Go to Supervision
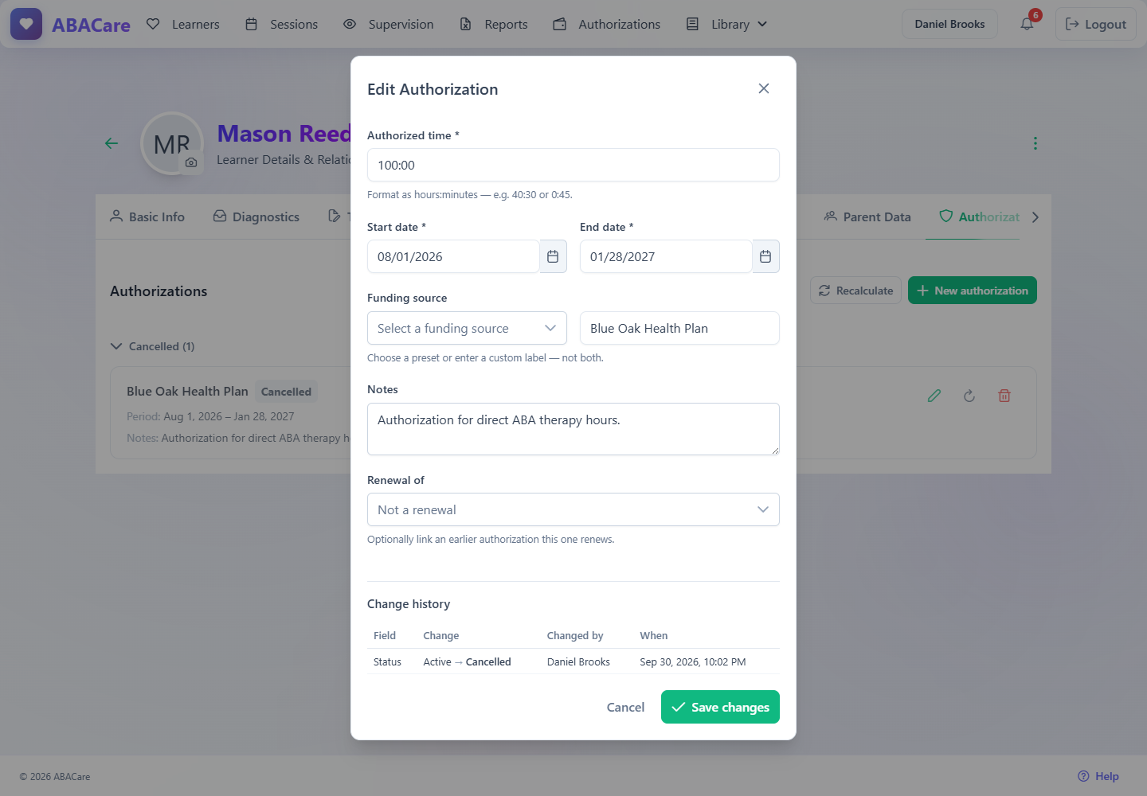 (x=388, y=24)
